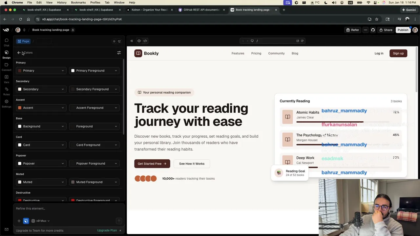Open Pricing in Bookly navigation
The width and height of the screenshot is (420, 236).
point(256,53)
